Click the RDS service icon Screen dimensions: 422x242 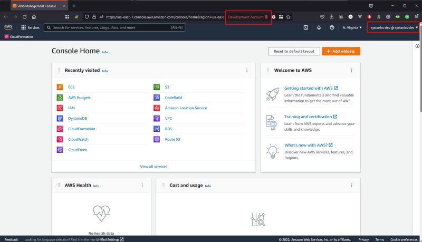point(157,129)
